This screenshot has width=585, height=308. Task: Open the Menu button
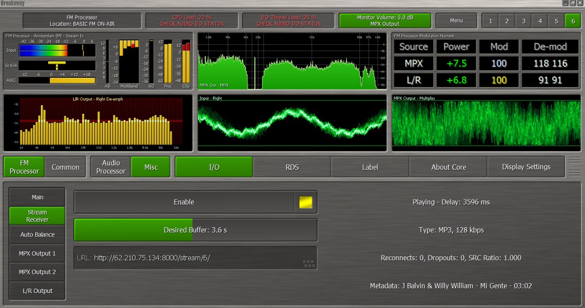[x=456, y=20]
